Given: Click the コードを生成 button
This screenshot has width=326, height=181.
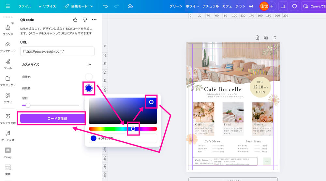Looking at the screenshot, I should pos(52,119).
